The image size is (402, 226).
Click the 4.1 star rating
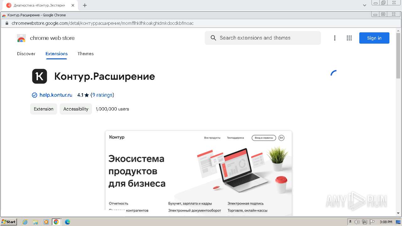tap(83, 95)
